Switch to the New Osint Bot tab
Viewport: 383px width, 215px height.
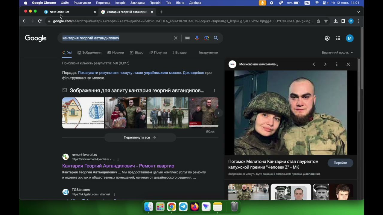pos(60,12)
